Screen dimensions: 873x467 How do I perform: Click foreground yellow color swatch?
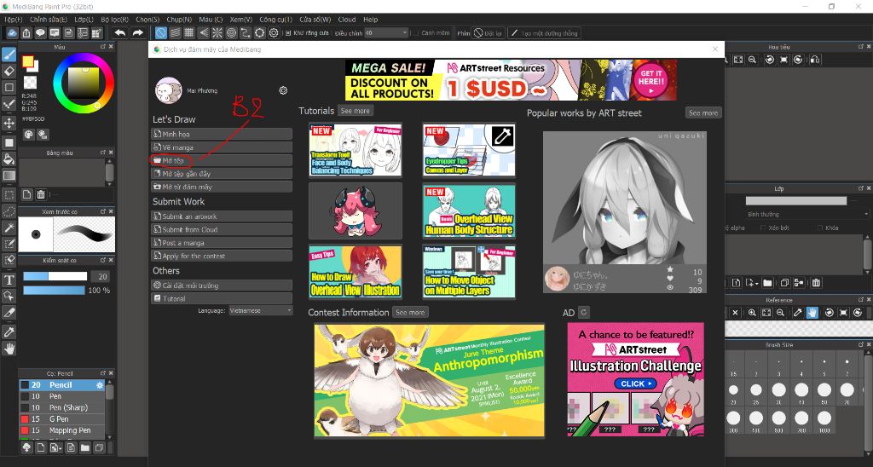click(x=28, y=62)
